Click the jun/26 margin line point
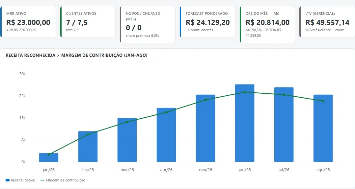This screenshot has height=189, width=355. 244,92
